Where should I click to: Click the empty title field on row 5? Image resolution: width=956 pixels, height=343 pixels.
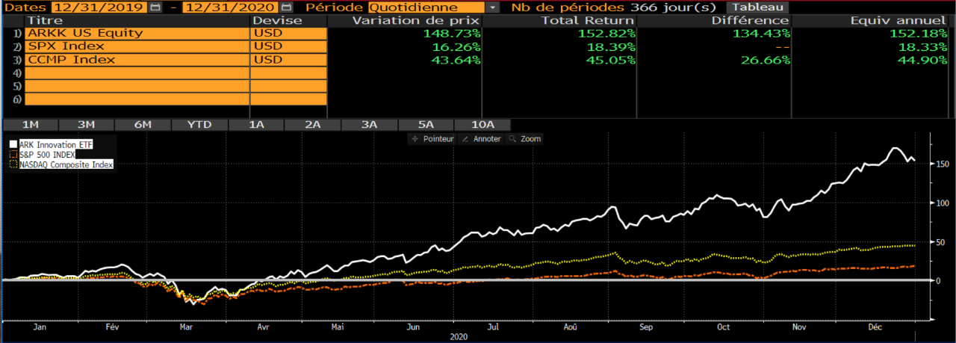(x=137, y=86)
